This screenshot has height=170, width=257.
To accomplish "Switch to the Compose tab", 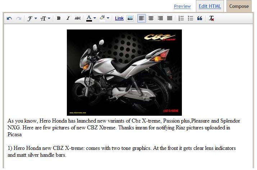I will [x=239, y=6].
